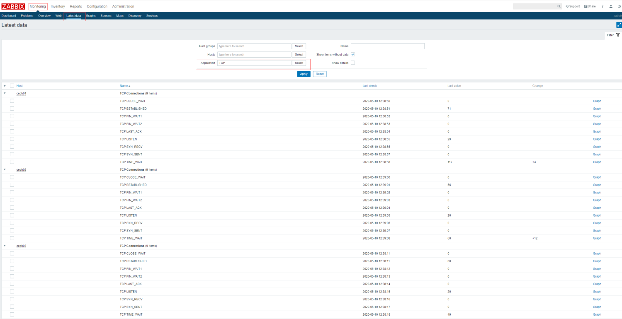Go to the Dashboard submenu

(9, 16)
